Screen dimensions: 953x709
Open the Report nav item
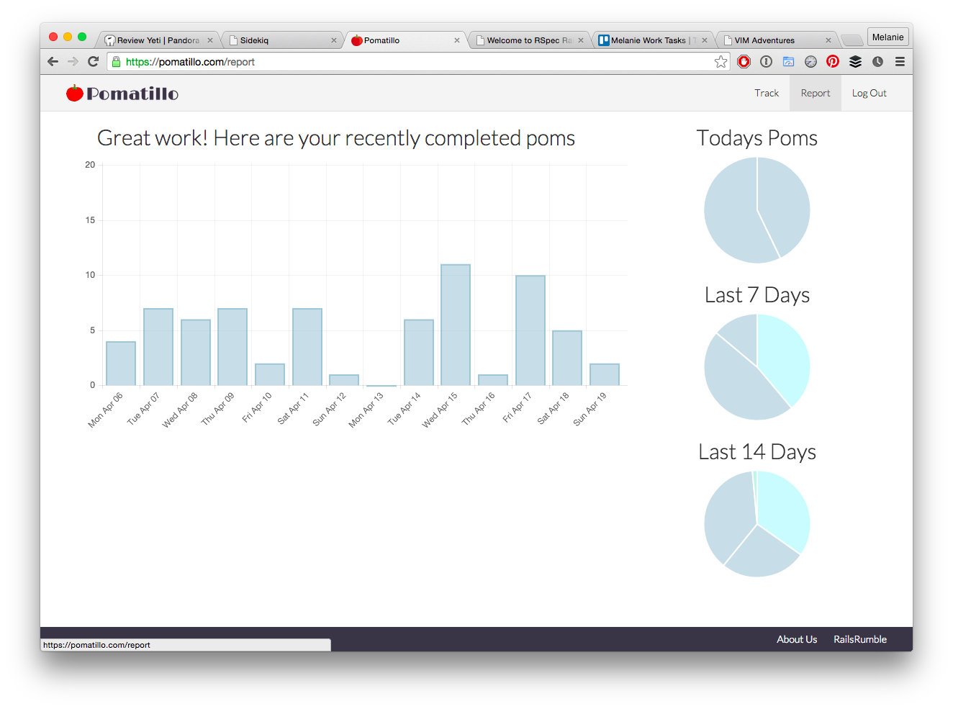point(816,93)
